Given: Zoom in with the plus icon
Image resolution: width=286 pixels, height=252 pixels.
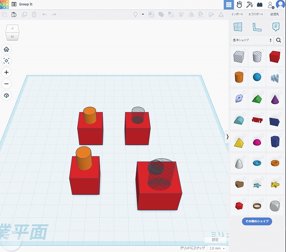Looking at the screenshot, I should pyautogui.click(x=6, y=72).
